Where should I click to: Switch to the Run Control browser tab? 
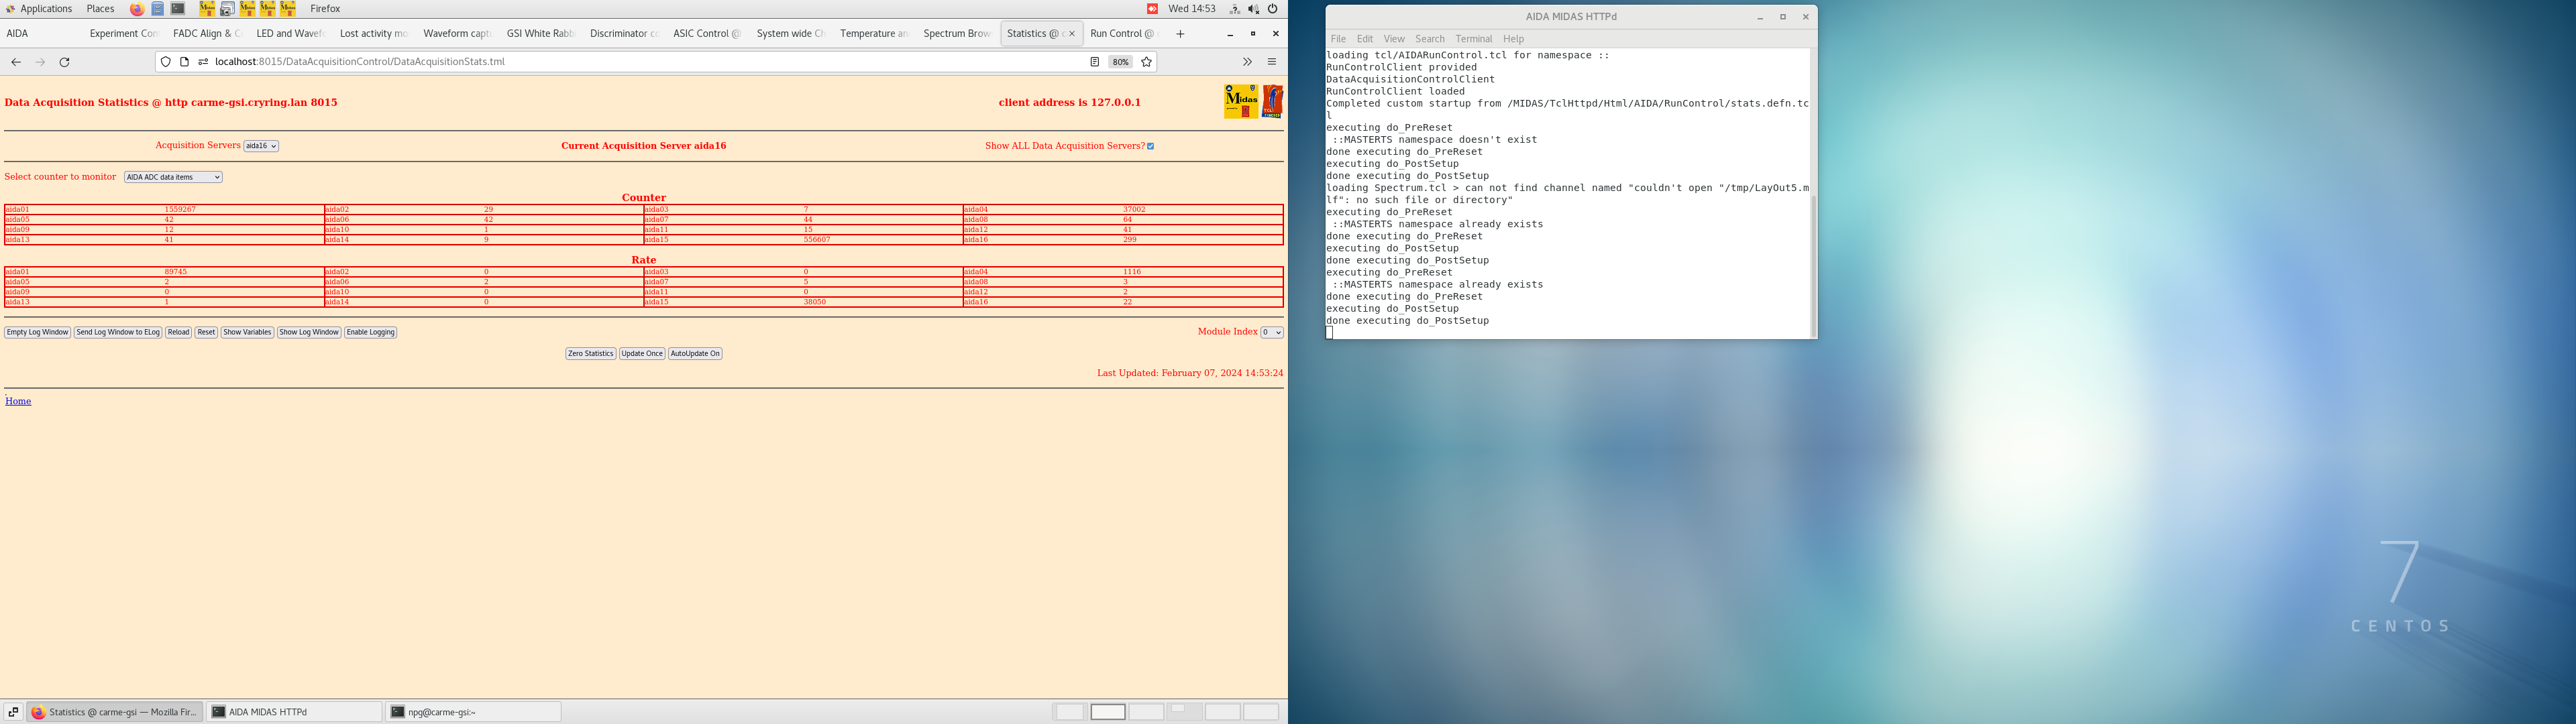(x=1120, y=34)
